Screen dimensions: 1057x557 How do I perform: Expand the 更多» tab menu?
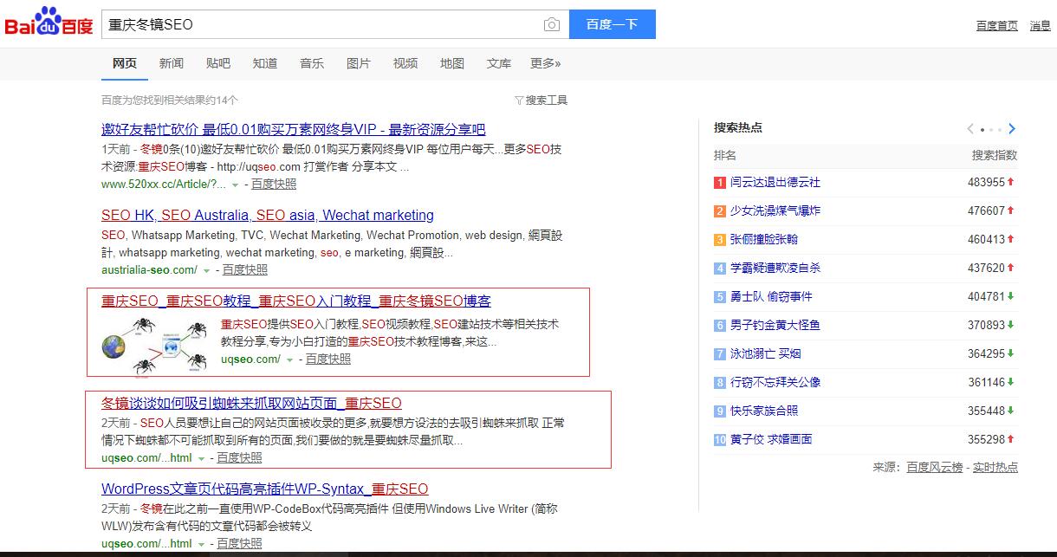[546, 63]
